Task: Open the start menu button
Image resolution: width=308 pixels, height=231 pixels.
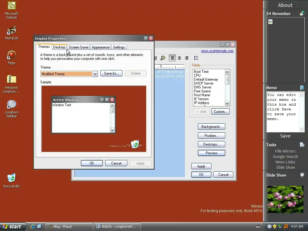Action: (x=13, y=226)
